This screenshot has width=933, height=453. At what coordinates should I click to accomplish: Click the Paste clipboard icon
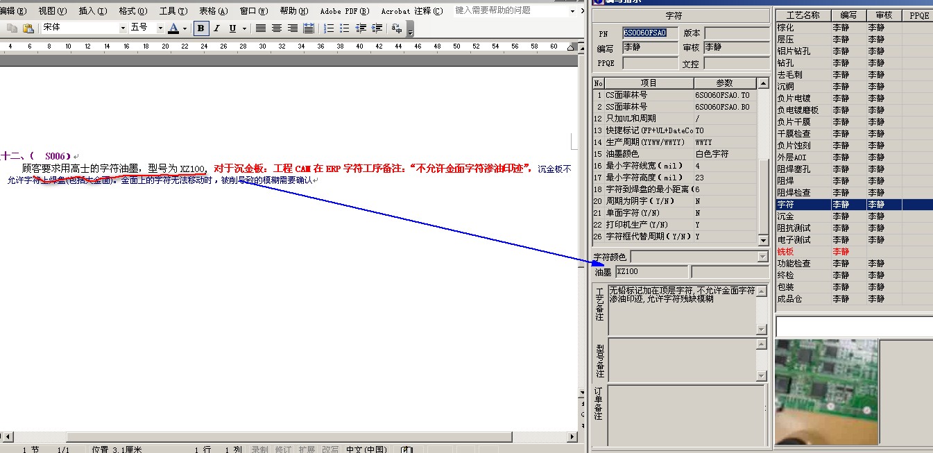pyautogui.click(x=28, y=28)
